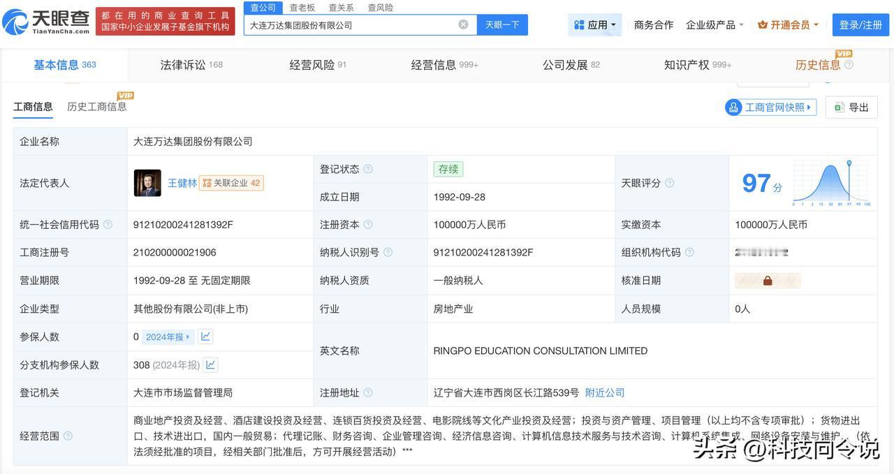Select credit code 91210200241281392F text
The image size is (894, 474).
pyautogui.click(x=183, y=225)
